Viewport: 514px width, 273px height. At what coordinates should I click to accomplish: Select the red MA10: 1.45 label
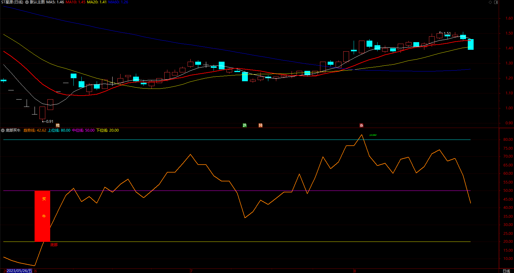[76, 2]
